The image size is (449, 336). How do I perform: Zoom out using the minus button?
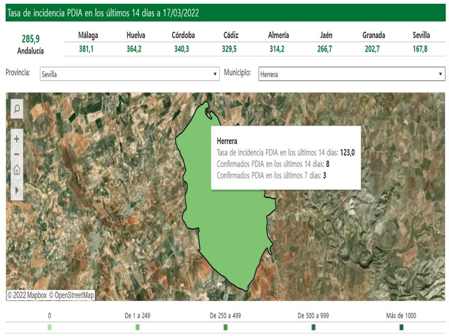(x=17, y=154)
